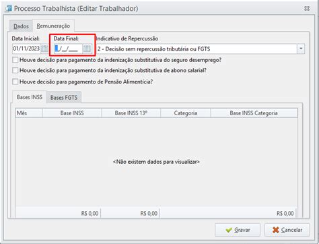The image size is (319, 244).
Task: Sort by the Base INSS column header
Action: pyautogui.click(x=72, y=113)
